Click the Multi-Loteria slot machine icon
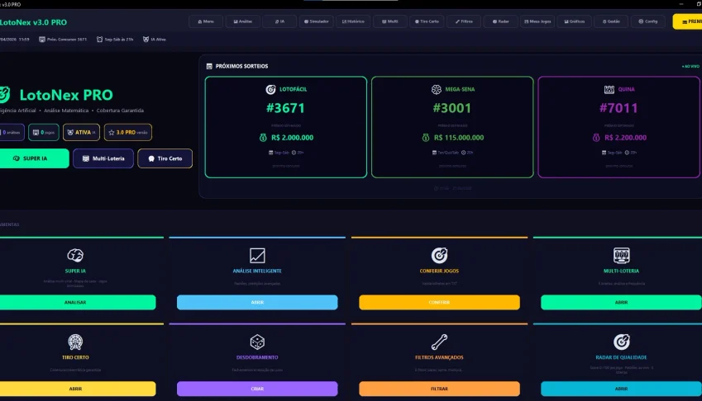 coord(622,256)
